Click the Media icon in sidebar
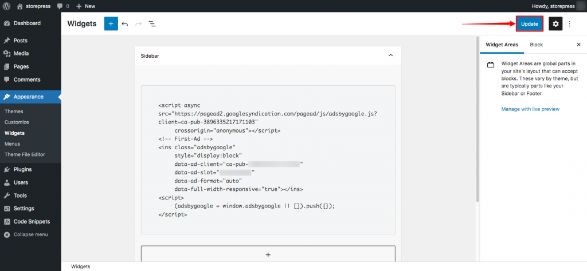The width and height of the screenshot is (587, 271). 7,53
